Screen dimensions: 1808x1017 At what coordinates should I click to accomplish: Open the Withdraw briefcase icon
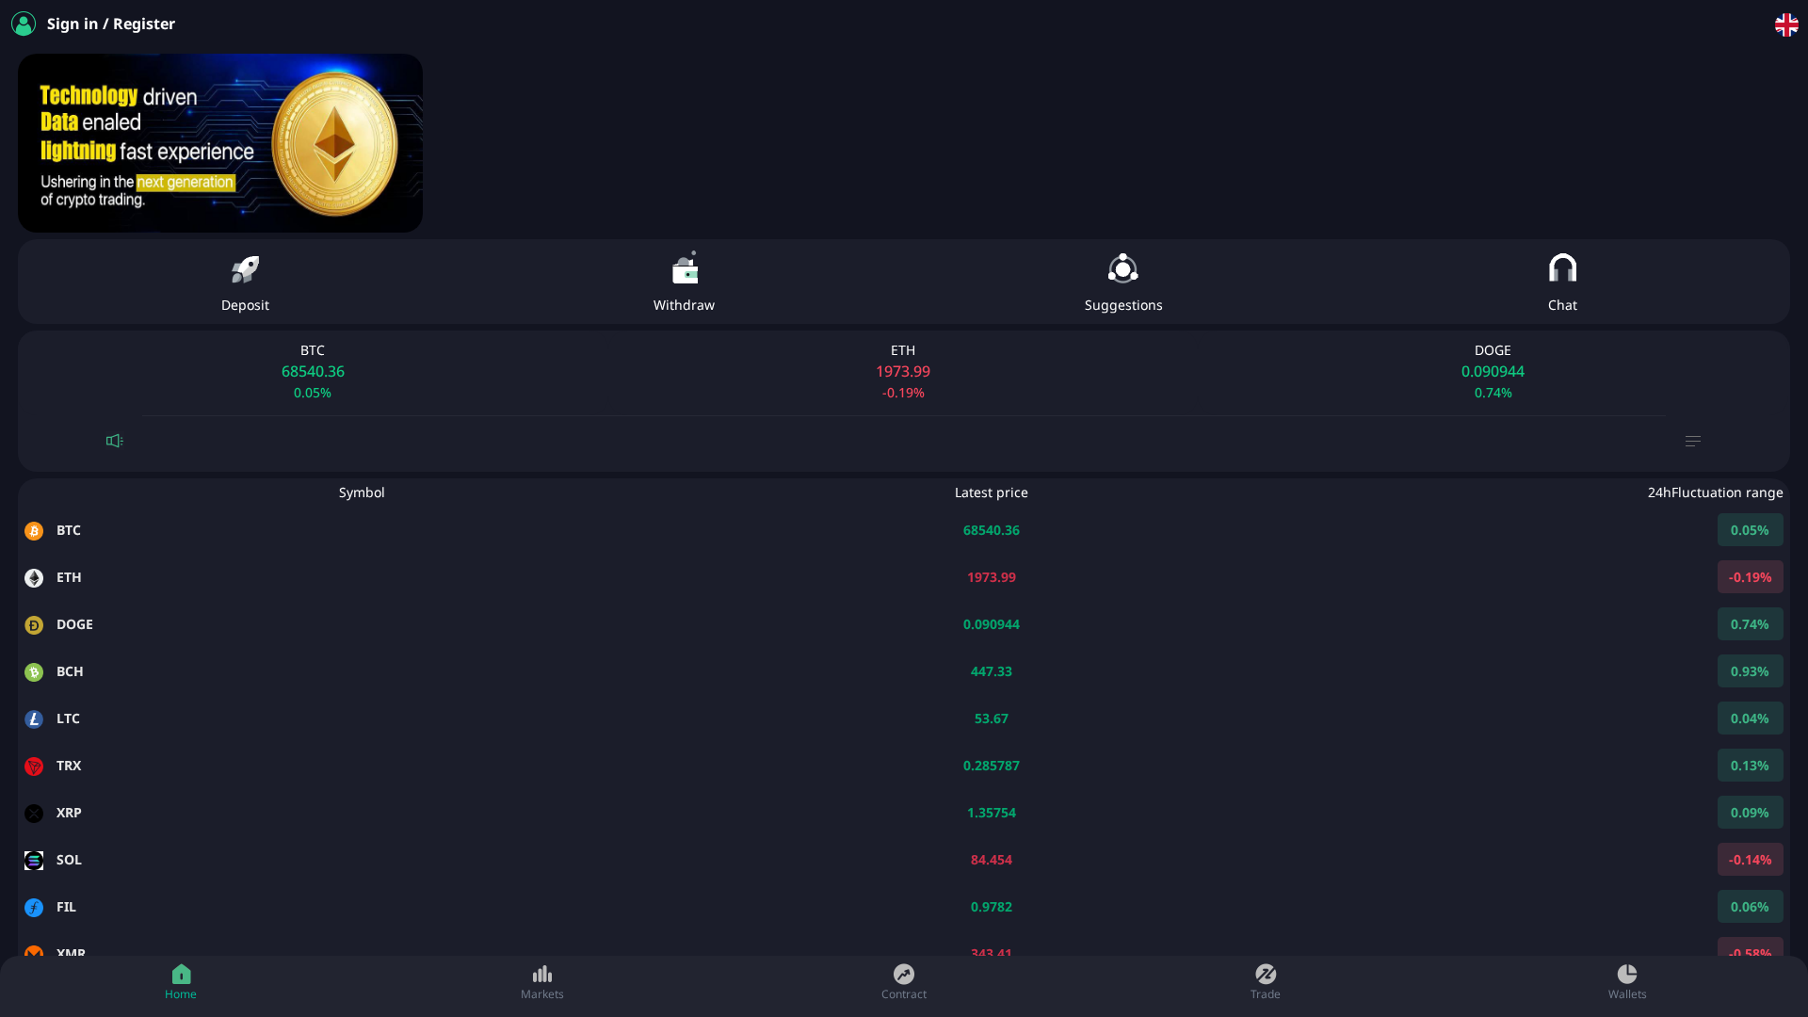(685, 269)
